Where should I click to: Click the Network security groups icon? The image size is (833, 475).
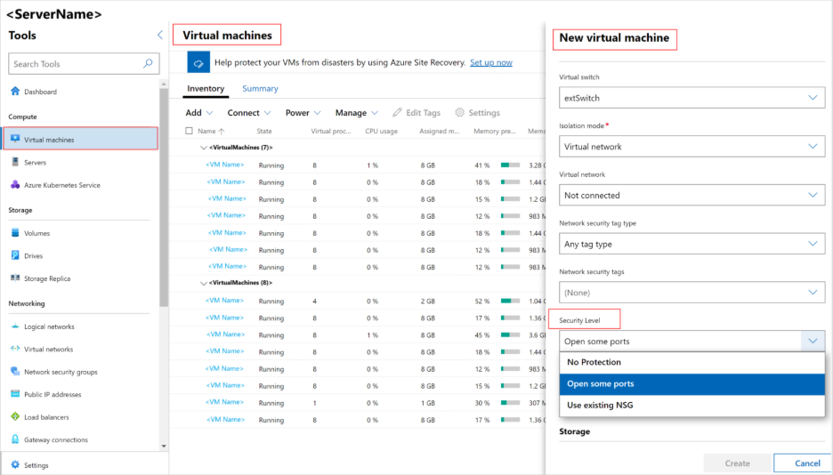pos(15,372)
